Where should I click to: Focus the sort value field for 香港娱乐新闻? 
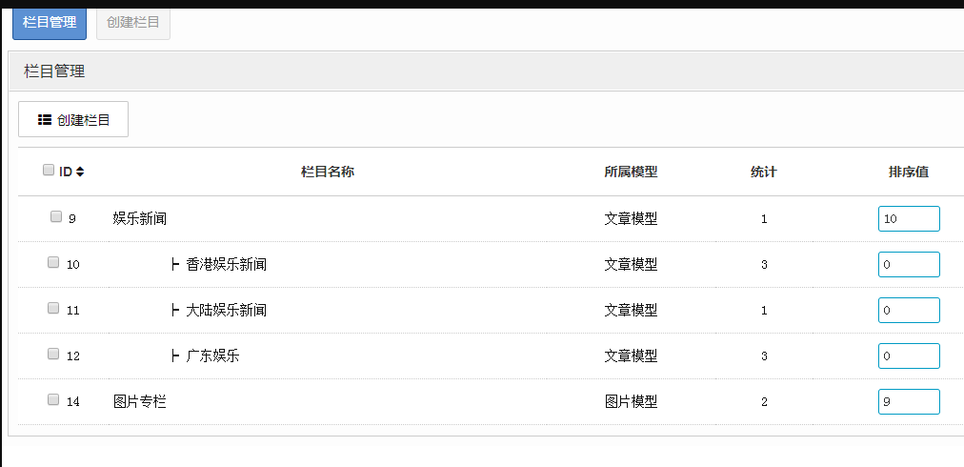(x=909, y=265)
